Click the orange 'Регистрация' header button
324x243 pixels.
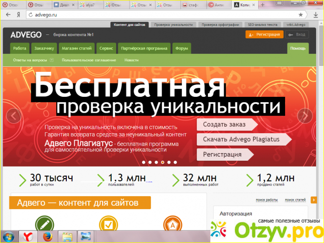point(264,34)
